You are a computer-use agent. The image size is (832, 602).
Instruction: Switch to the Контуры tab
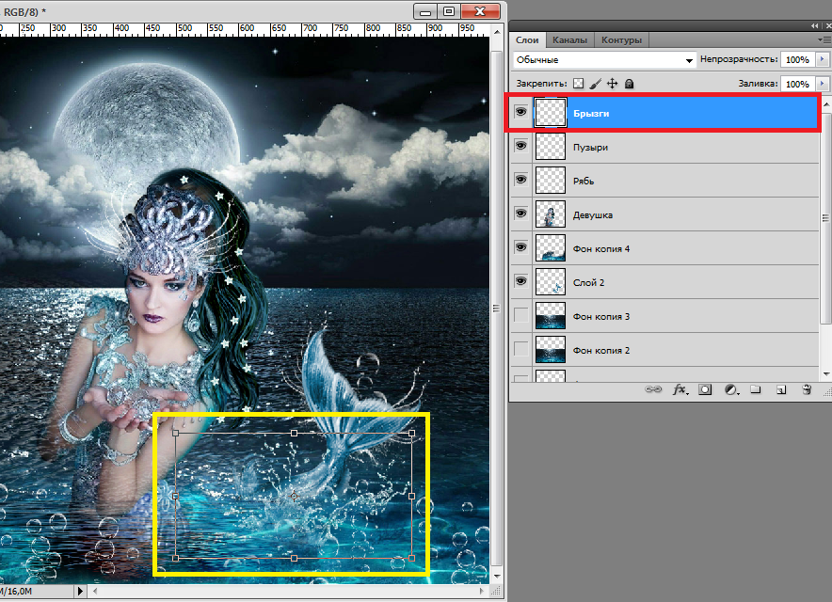click(621, 40)
